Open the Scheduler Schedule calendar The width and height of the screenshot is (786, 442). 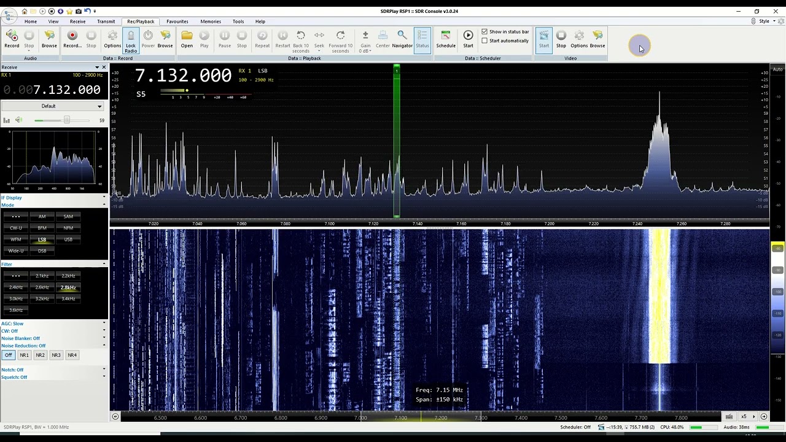446,39
